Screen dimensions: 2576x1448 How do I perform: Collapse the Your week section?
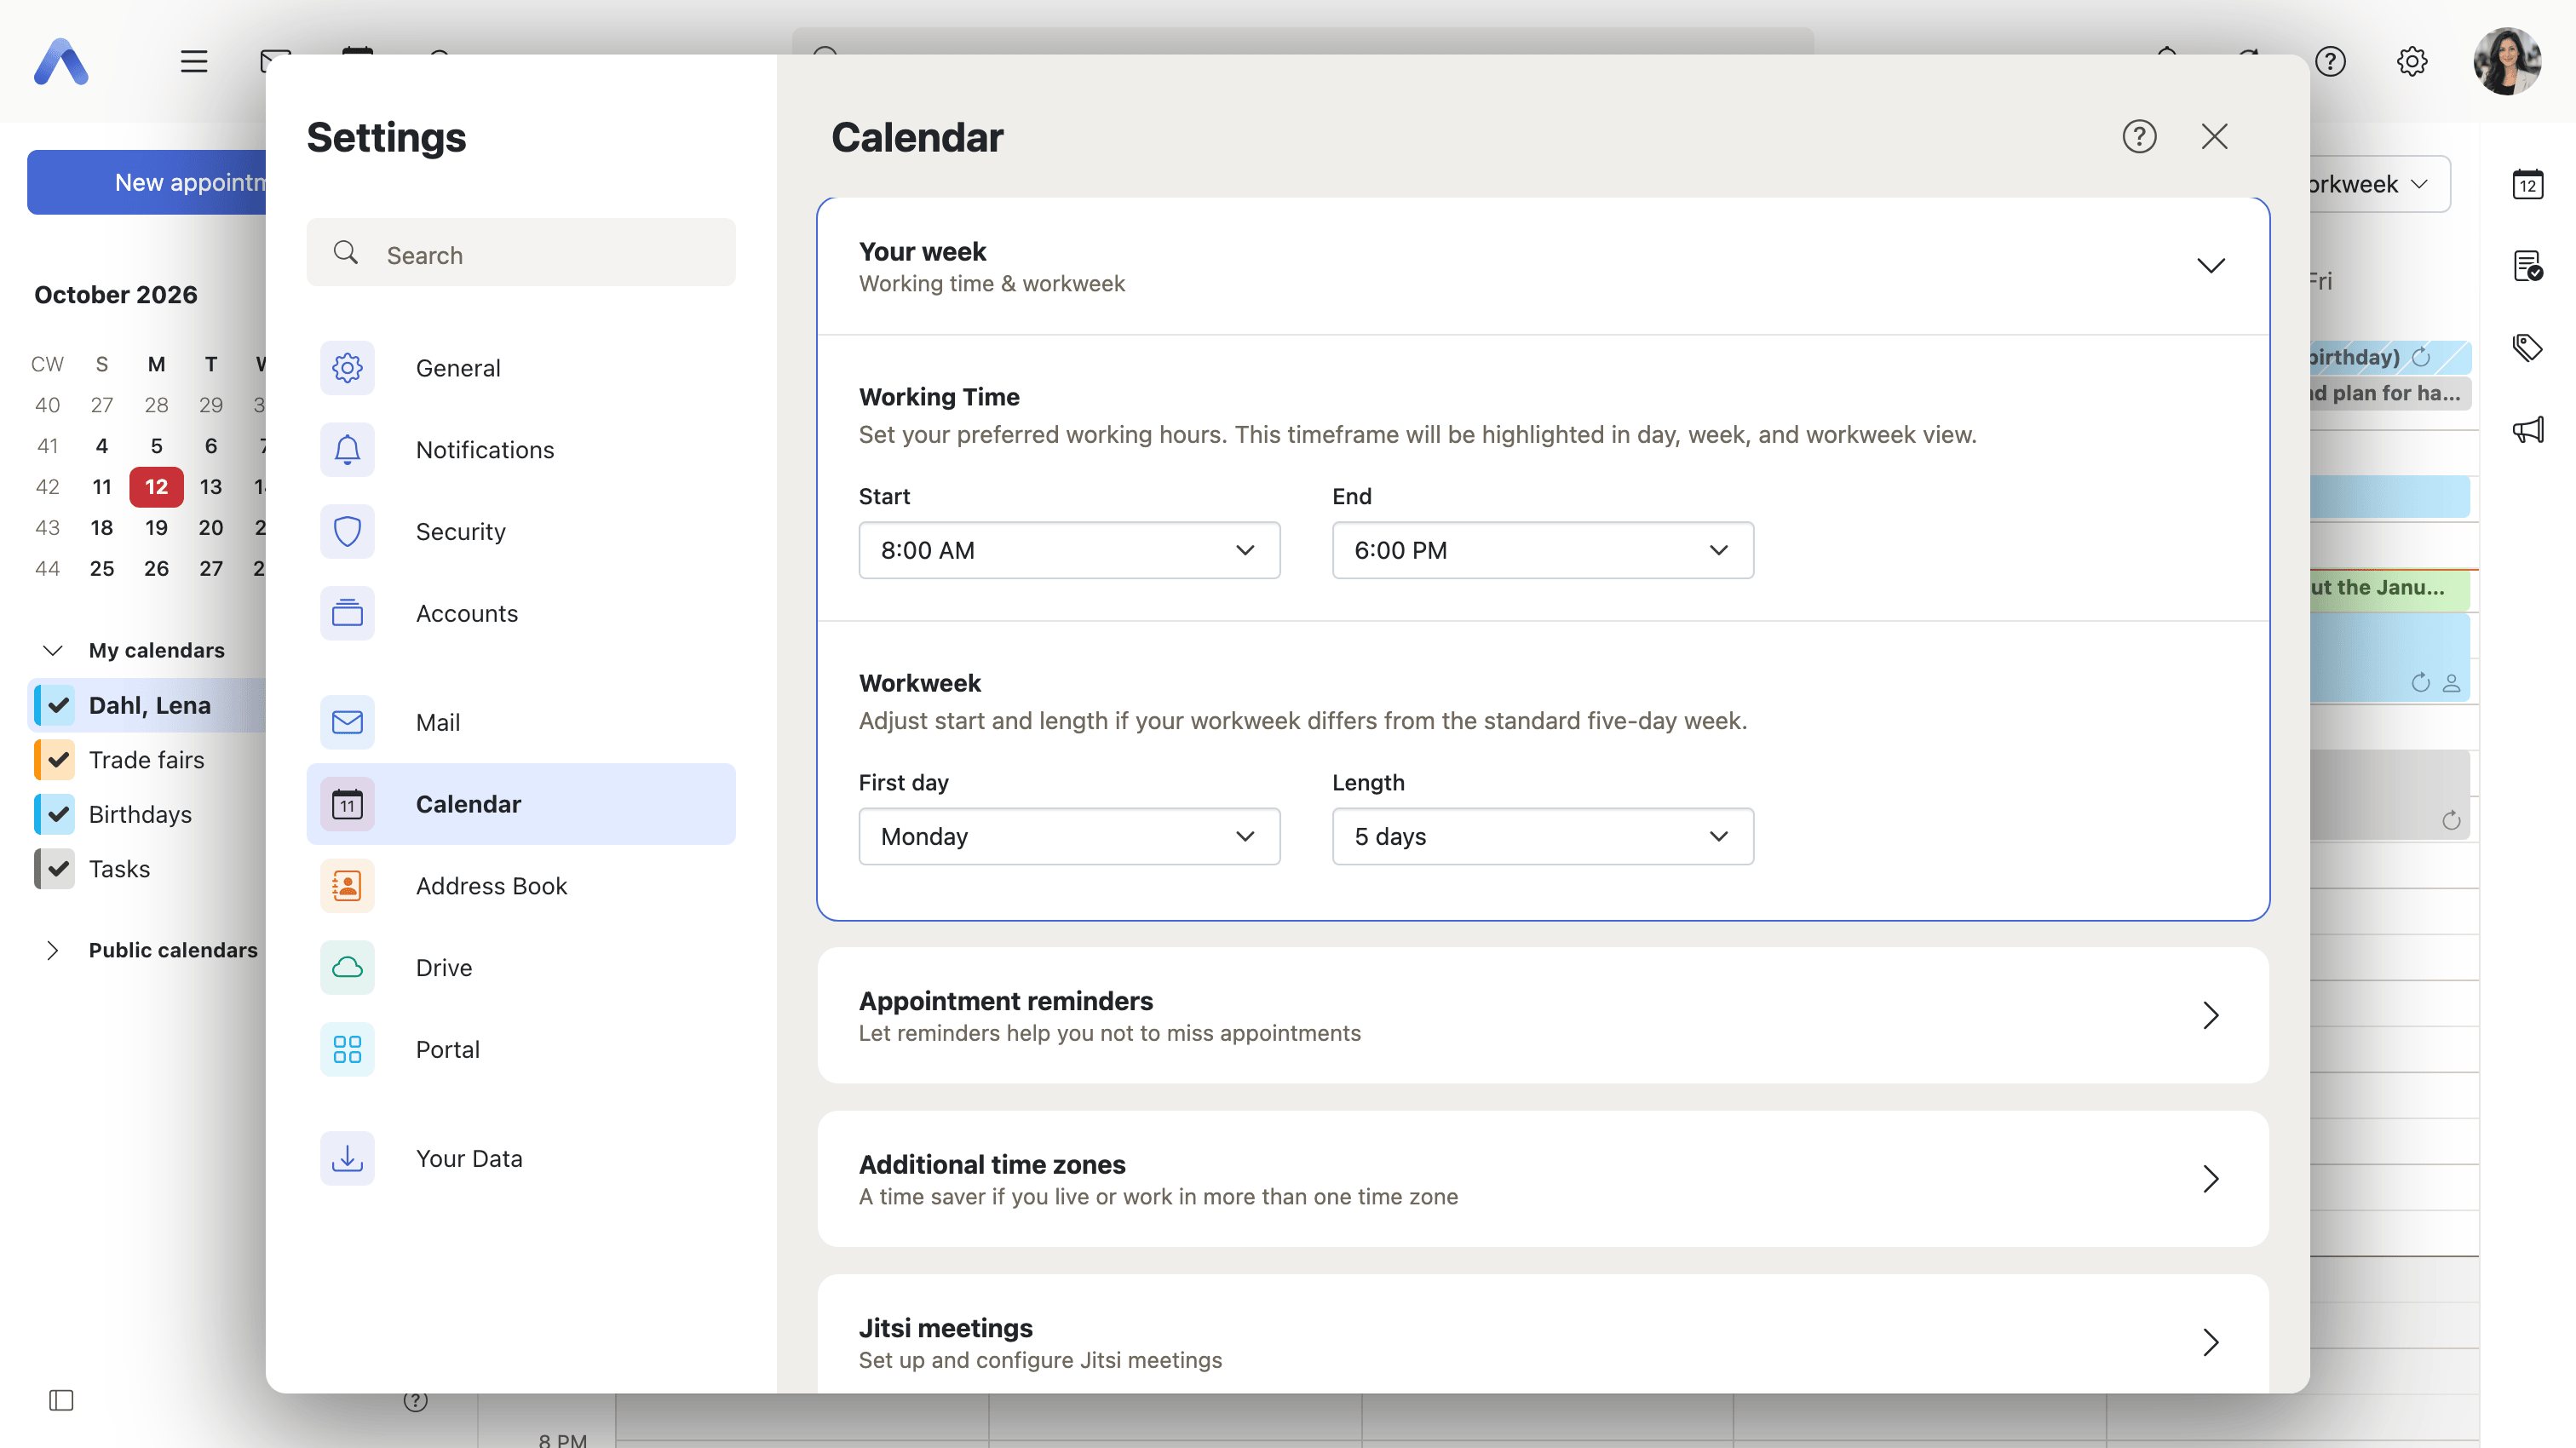tap(2210, 265)
